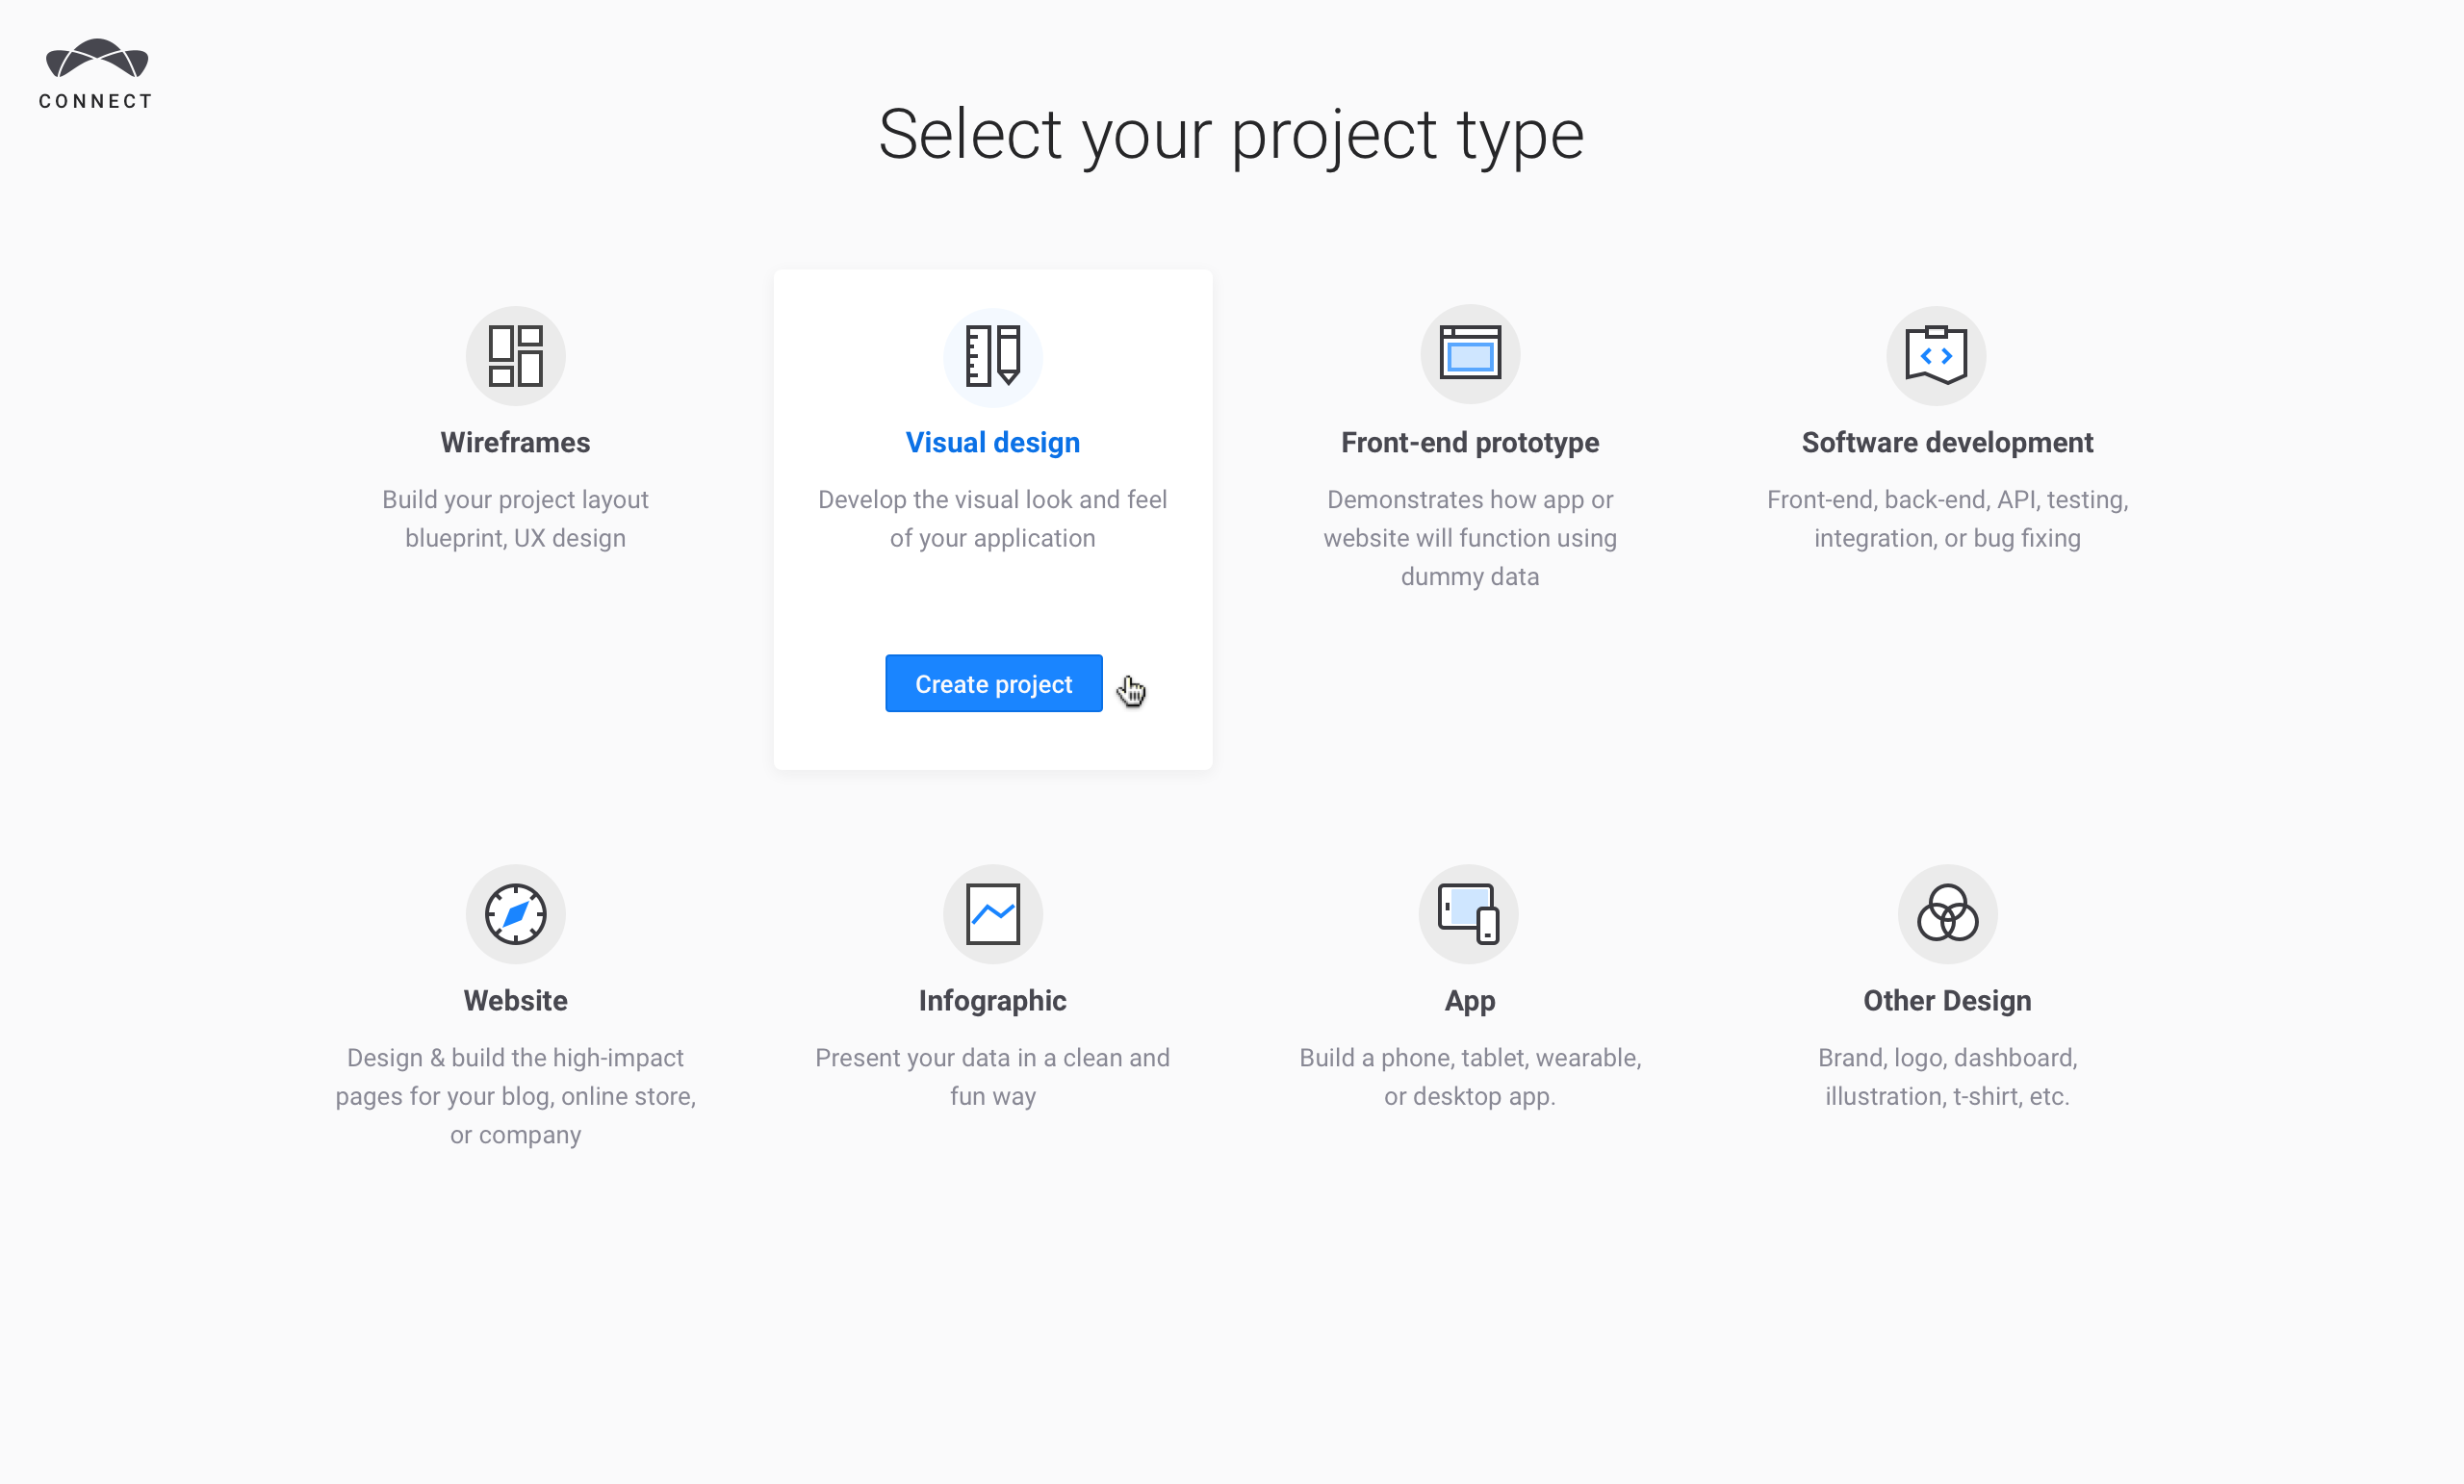Choose the Front-end prototype window icon
Image resolution: width=2464 pixels, height=1484 pixels.
pos(1469,354)
